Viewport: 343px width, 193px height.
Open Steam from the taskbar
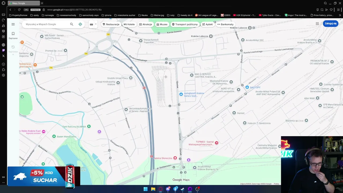point(182,189)
